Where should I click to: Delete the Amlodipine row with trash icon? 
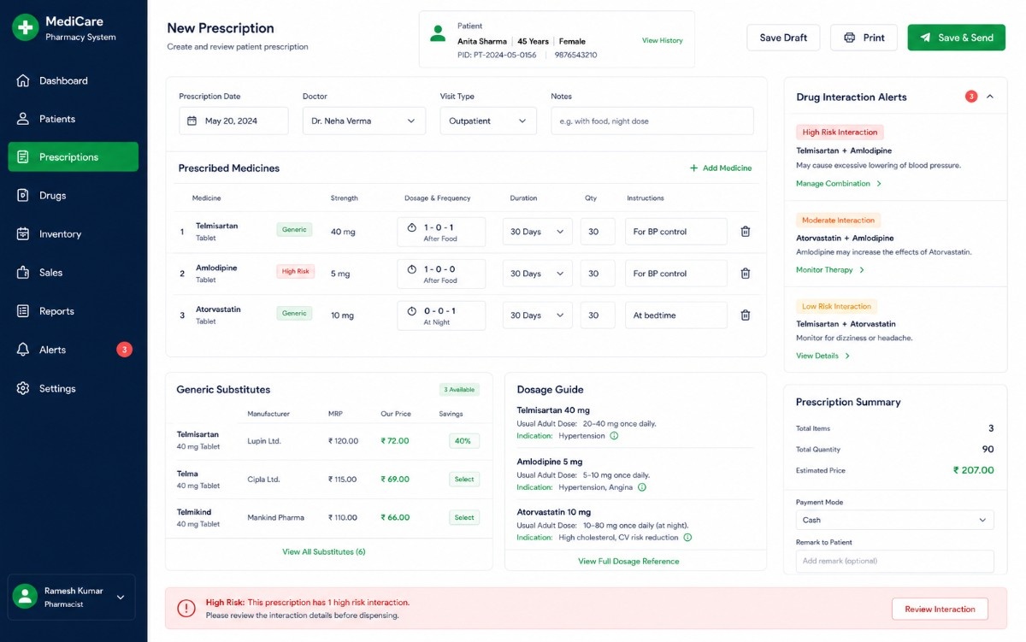coord(746,274)
